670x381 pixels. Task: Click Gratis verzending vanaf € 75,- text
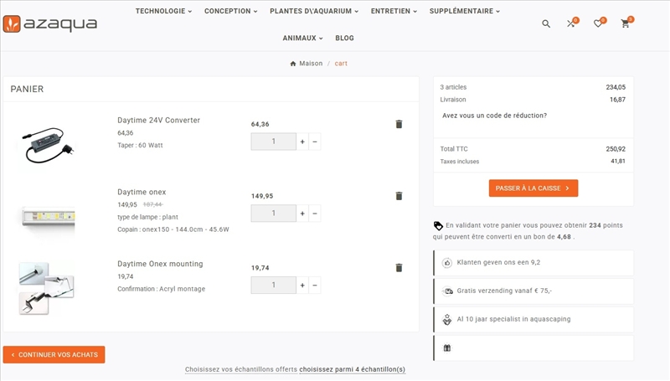[x=504, y=291]
